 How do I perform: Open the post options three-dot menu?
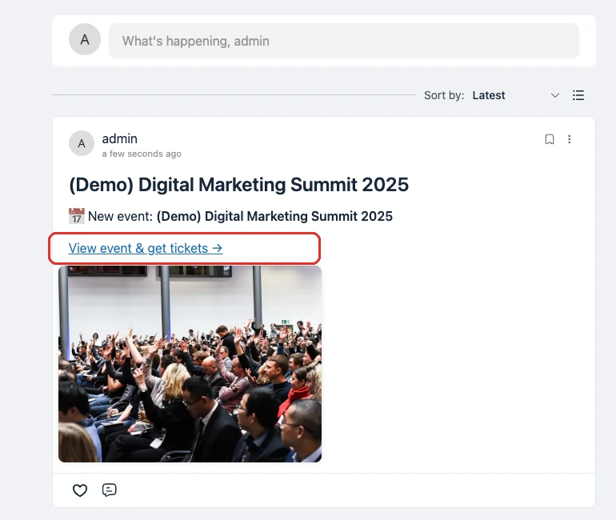click(x=570, y=139)
